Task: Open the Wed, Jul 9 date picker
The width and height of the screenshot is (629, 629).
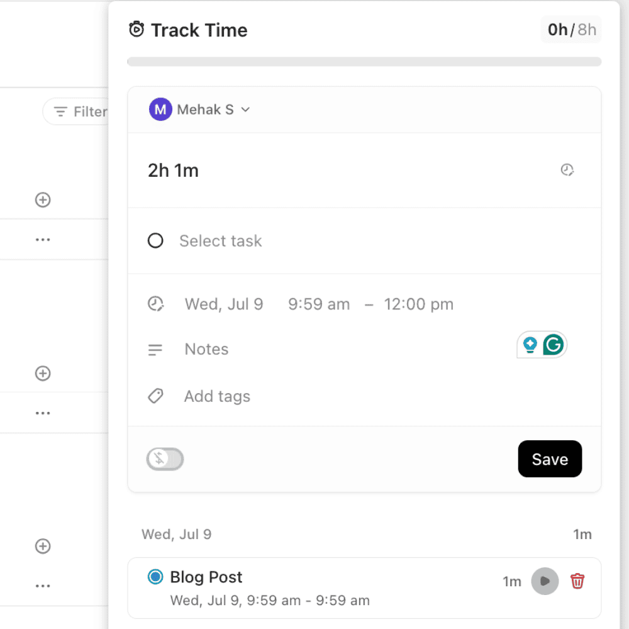Action: (x=224, y=304)
